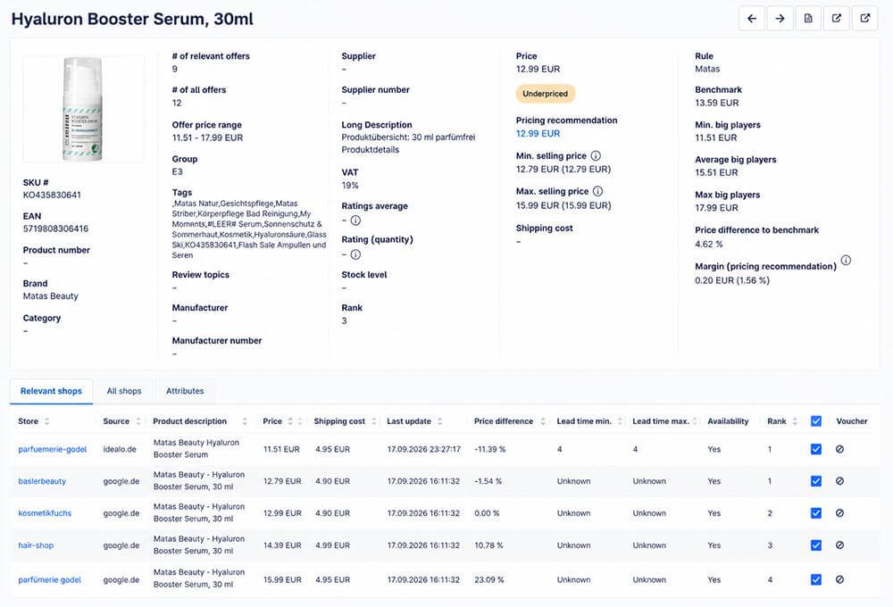Open the Attributes tab

coord(185,391)
